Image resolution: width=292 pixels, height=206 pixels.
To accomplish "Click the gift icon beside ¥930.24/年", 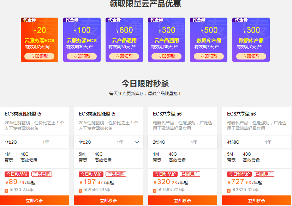I will coord(6,191).
